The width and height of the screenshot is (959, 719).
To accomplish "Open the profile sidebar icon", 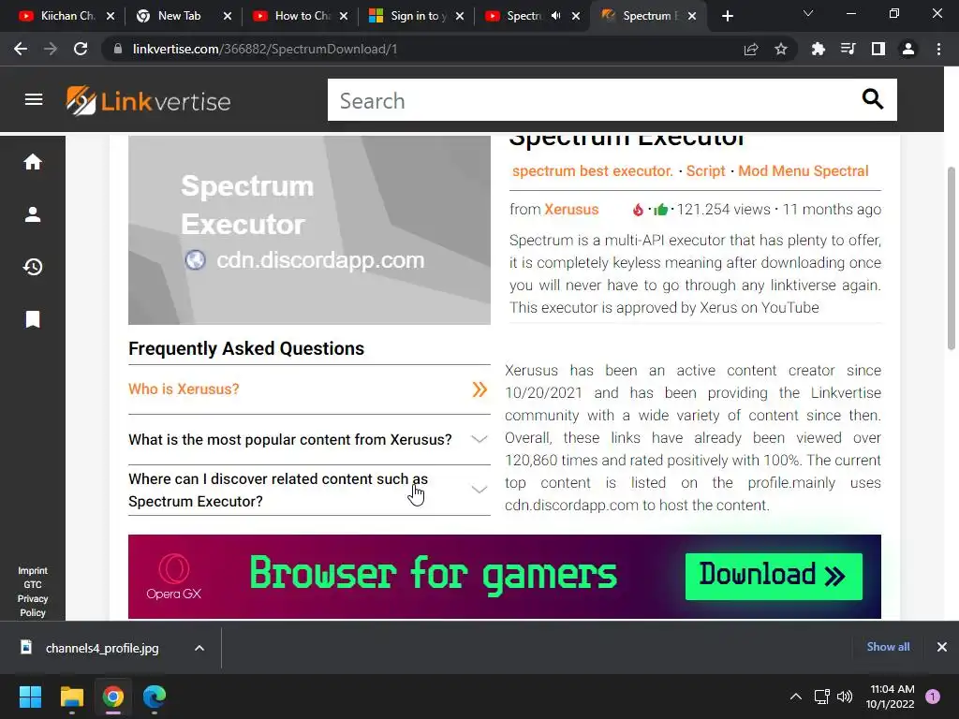I will click(x=33, y=214).
